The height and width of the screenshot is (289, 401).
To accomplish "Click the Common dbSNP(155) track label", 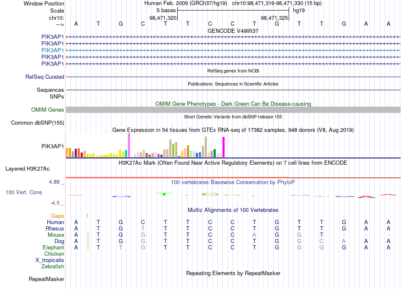I will click(x=37, y=123).
